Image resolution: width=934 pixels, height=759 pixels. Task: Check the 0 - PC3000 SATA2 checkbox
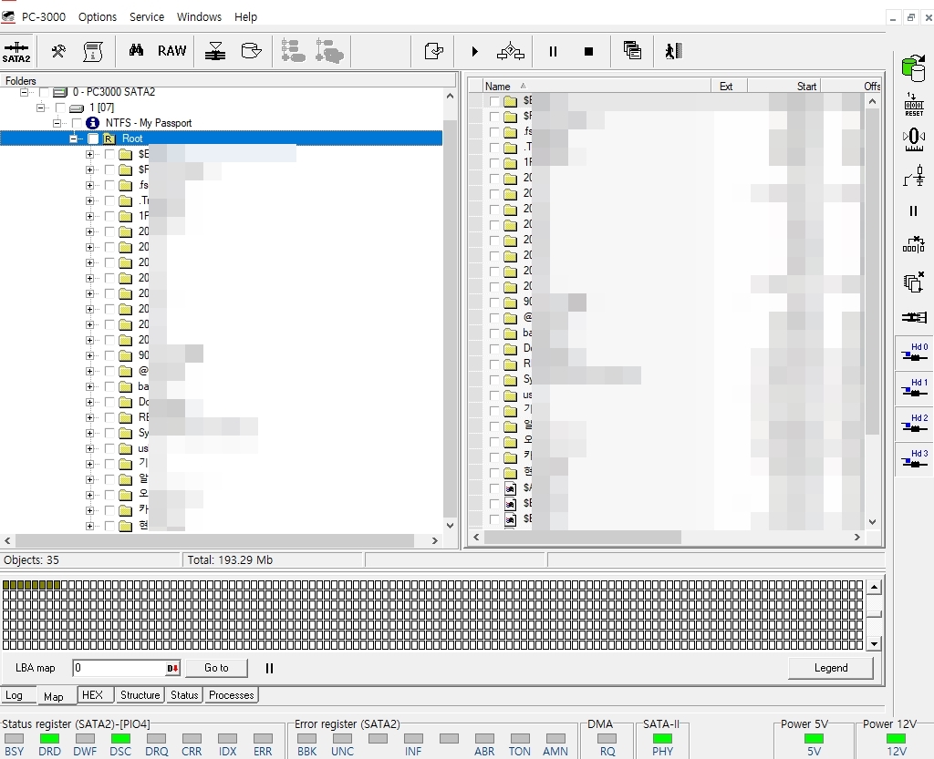[44, 93]
